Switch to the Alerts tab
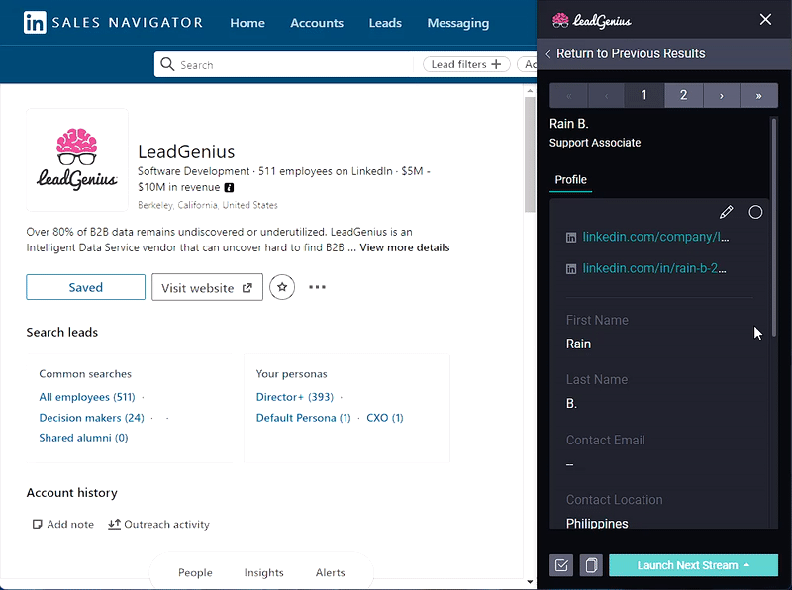This screenshot has width=792, height=590. coord(331,572)
